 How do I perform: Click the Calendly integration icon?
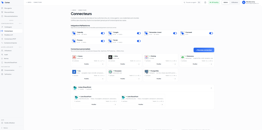pyautogui.click(x=74, y=33)
